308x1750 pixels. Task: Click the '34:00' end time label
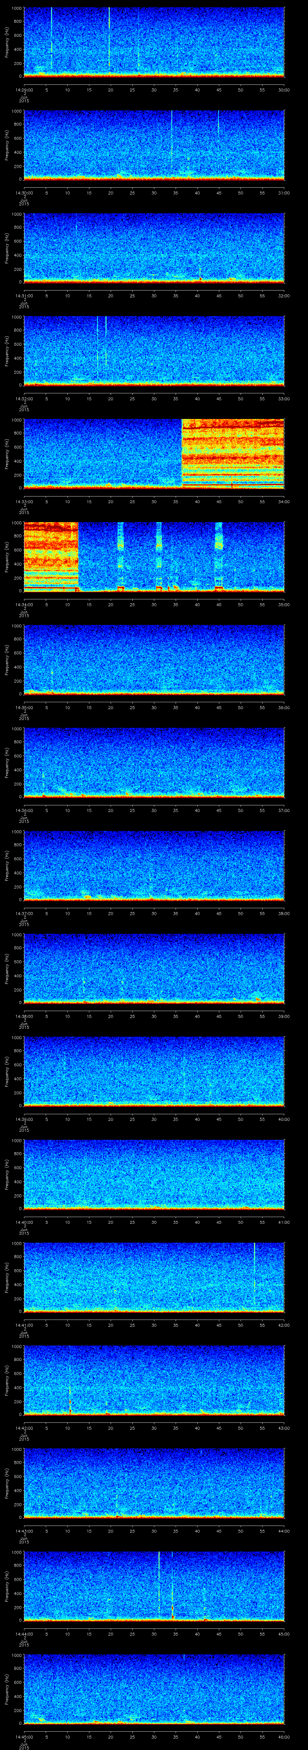284,501
